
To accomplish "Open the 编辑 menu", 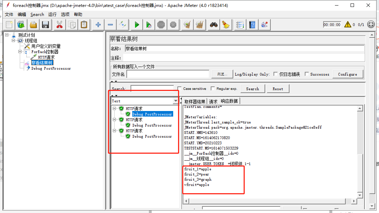I will (22, 15).
